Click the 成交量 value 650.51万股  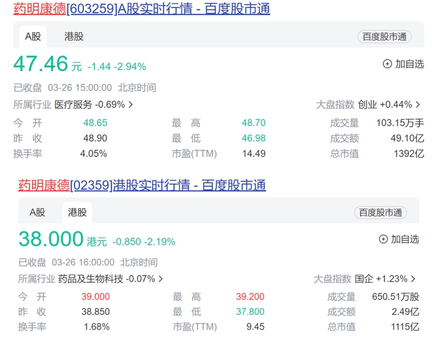tap(395, 297)
